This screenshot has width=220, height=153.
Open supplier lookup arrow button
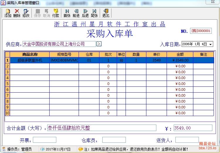tap(99, 44)
